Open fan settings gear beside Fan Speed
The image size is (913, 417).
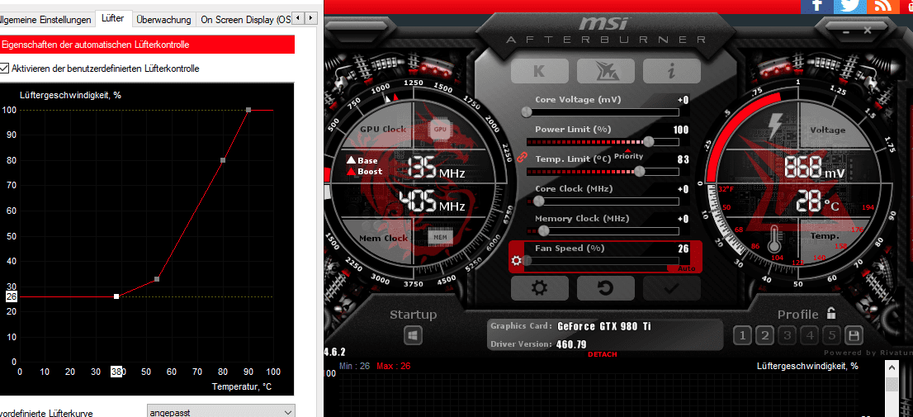516,260
